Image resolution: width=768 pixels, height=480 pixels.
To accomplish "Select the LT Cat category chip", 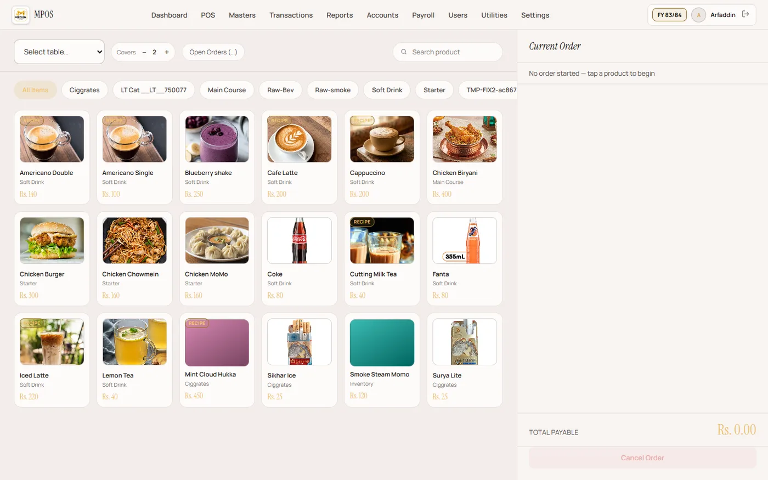I will pos(154,90).
